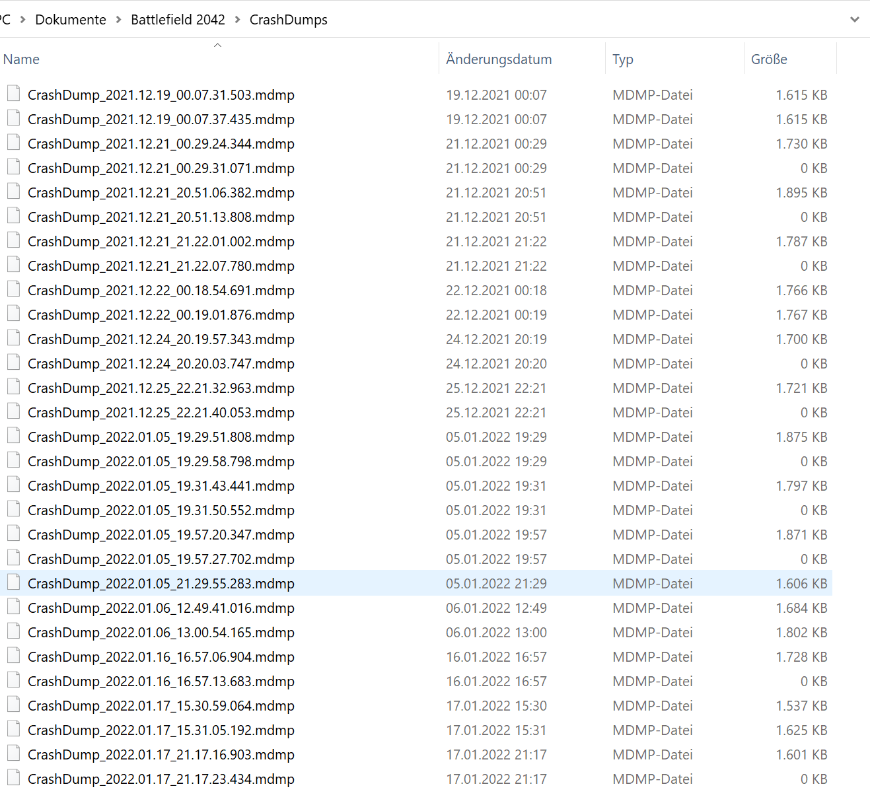Click date cell 17.01.2022 15:30

click(x=496, y=705)
